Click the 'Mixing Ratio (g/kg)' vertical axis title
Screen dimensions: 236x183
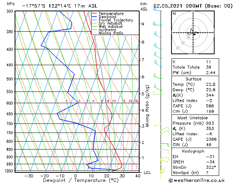[x=147, y=106]
